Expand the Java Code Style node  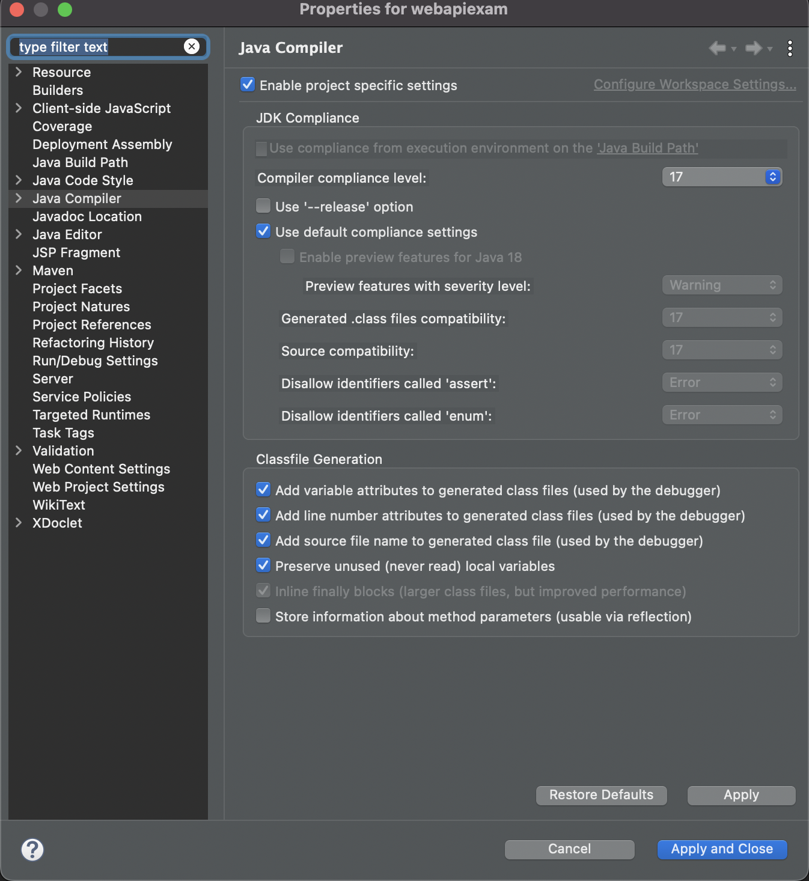pos(19,180)
